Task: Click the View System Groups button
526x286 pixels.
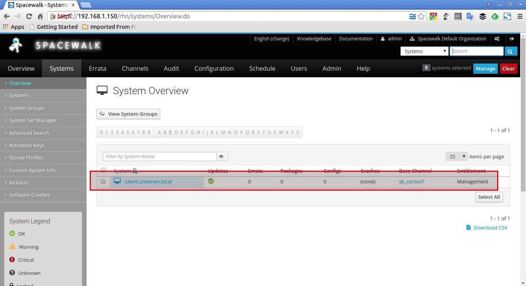Action: pos(128,114)
